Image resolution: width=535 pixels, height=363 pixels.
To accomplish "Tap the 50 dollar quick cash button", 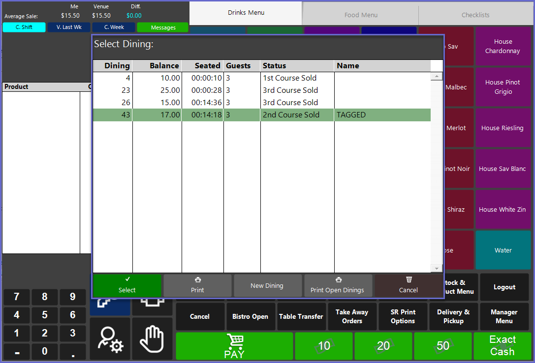I will pyautogui.click(x=443, y=346).
